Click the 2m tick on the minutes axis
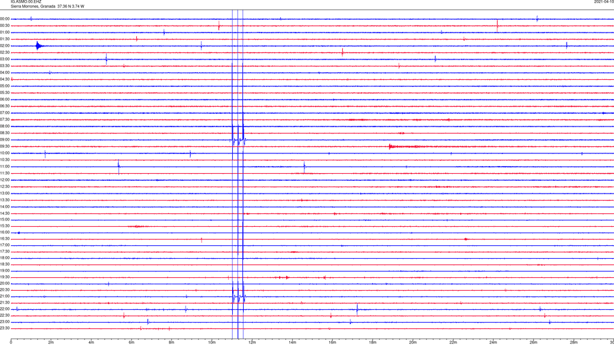 [51, 342]
